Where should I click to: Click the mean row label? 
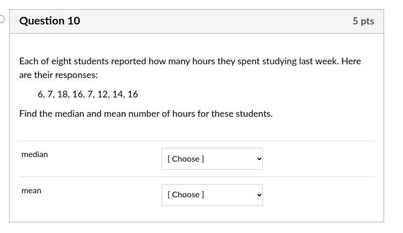31,191
